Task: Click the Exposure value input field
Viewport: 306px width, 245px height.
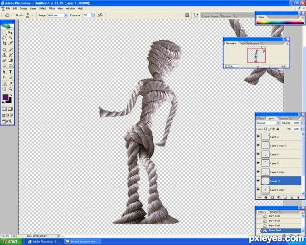Action: [87, 15]
